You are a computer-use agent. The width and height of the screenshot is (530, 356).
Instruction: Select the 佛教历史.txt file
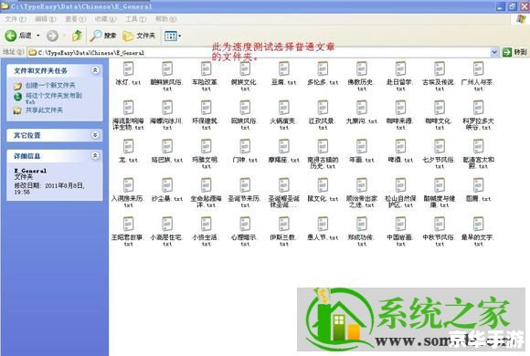coord(362,76)
